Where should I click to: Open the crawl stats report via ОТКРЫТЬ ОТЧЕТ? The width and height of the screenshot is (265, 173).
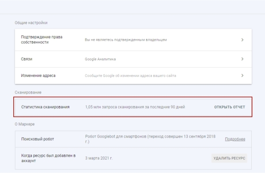230,107
